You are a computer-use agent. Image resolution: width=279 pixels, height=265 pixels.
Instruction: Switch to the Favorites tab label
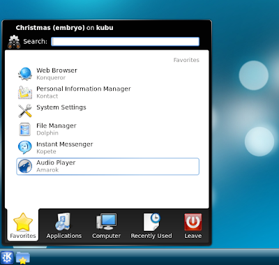tap(23, 236)
